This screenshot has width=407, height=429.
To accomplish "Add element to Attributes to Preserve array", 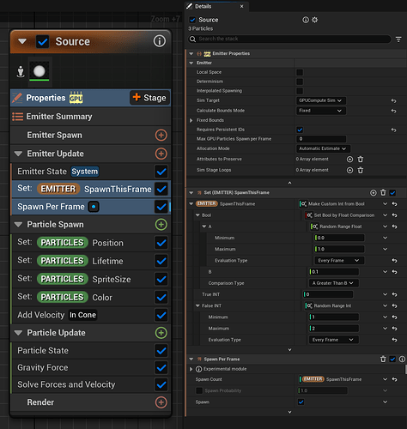I will [x=349, y=160].
